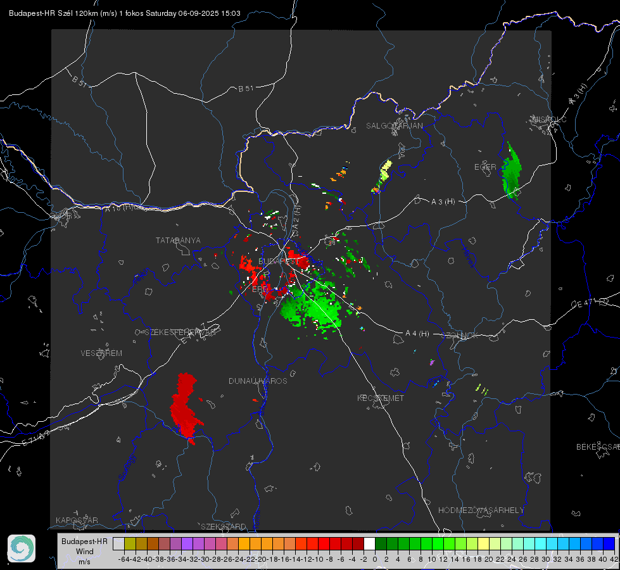This screenshot has height=570, width=620.
Task: Click the MISKOLC city label
Action: point(550,119)
